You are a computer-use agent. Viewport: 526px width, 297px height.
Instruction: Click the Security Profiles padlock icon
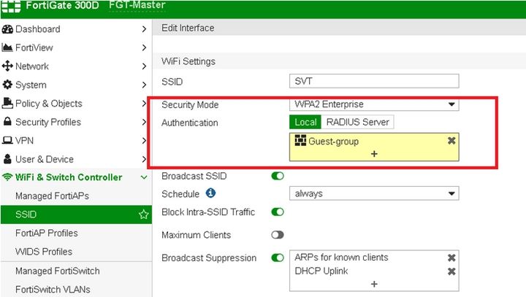click(x=8, y=122)
